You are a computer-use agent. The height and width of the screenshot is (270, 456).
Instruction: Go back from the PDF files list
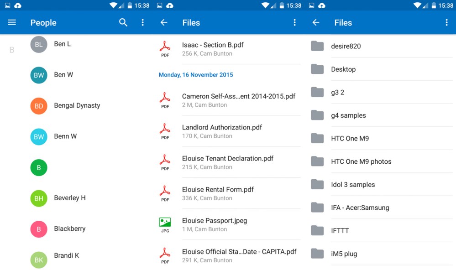click(x=164, y=22)
